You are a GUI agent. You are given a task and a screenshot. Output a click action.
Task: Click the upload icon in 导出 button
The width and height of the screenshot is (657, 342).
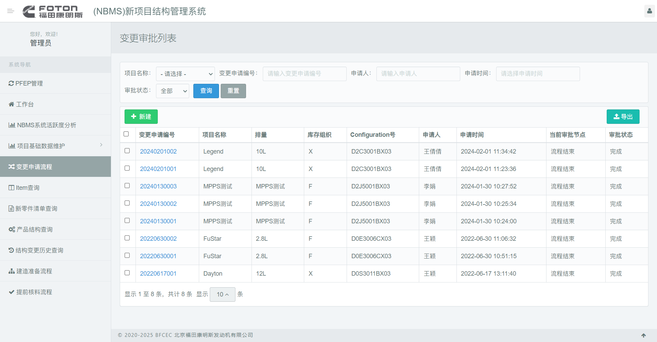[616, 117]
